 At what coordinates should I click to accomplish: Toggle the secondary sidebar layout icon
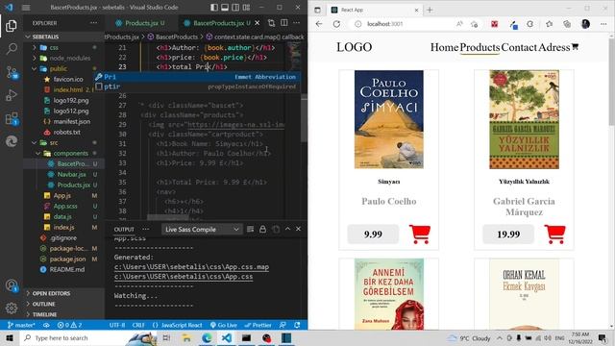click(x=235, y=8)
